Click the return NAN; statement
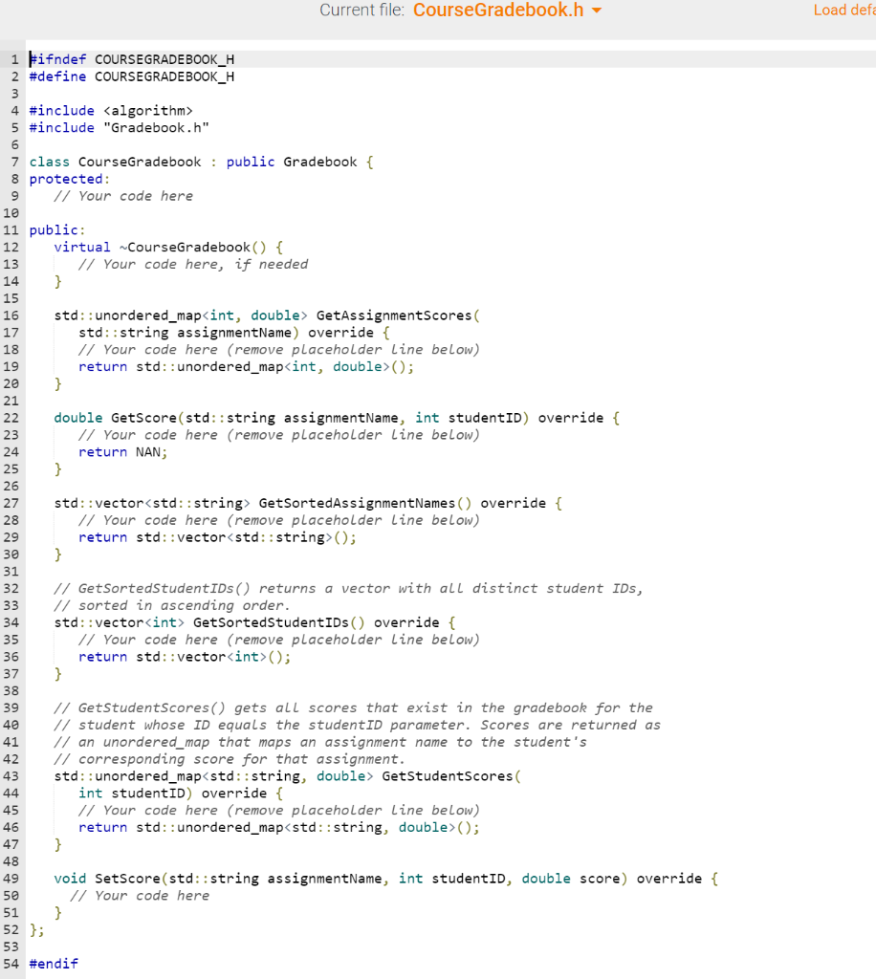The height and width of the screenshot is (979, 876). pyautogui.click(x=124, y=451)
